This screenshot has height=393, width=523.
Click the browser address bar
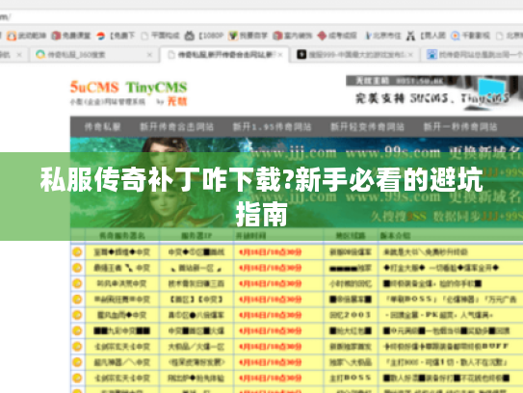pos(262,16)
